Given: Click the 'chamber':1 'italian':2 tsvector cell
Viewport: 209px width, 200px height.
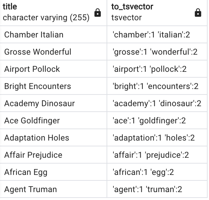Looking at the screenshot, I should tap(157, 34).
